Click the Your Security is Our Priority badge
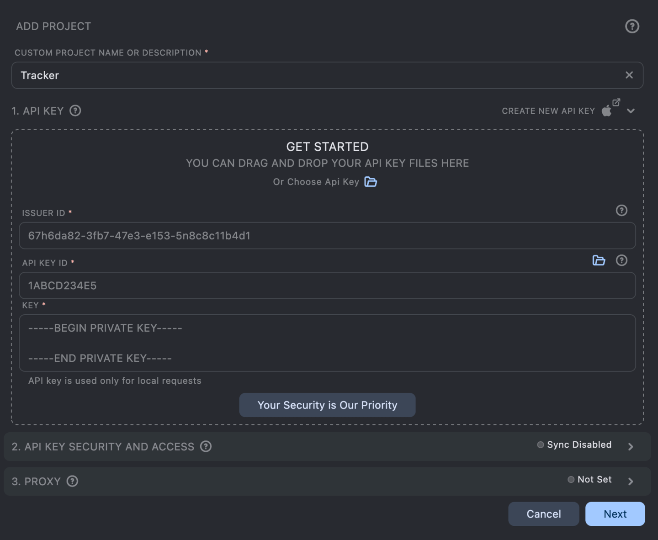This screenshot has height=540, width=658. click(x=327, y=405)
